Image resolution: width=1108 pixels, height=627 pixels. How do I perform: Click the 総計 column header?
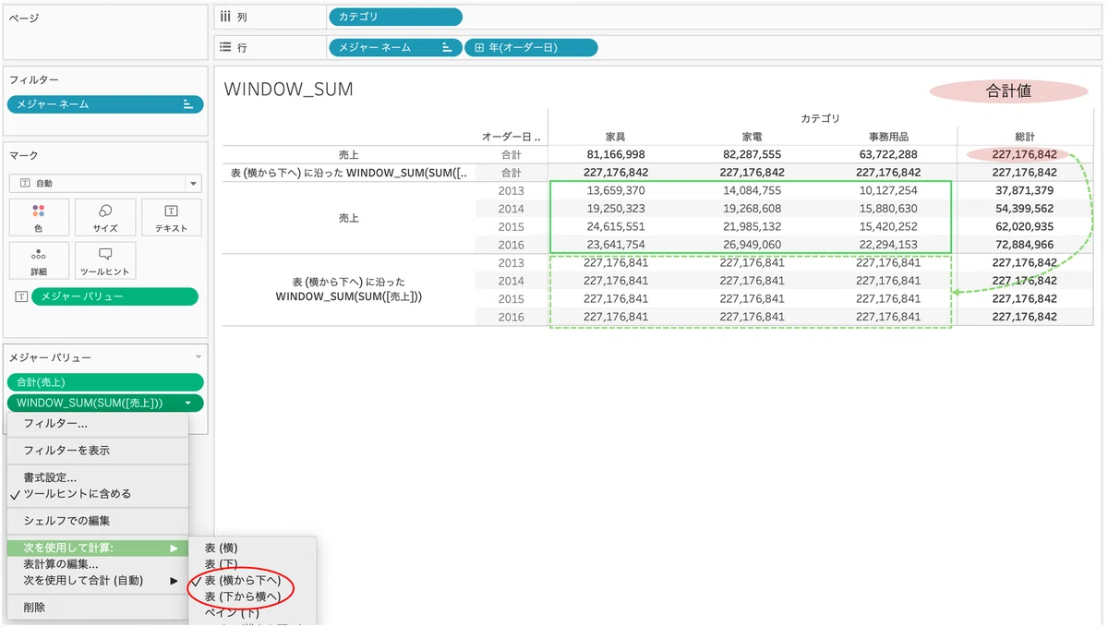pos(1025,137)
